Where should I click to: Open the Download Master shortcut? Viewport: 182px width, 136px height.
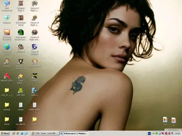tap(7, 50)
